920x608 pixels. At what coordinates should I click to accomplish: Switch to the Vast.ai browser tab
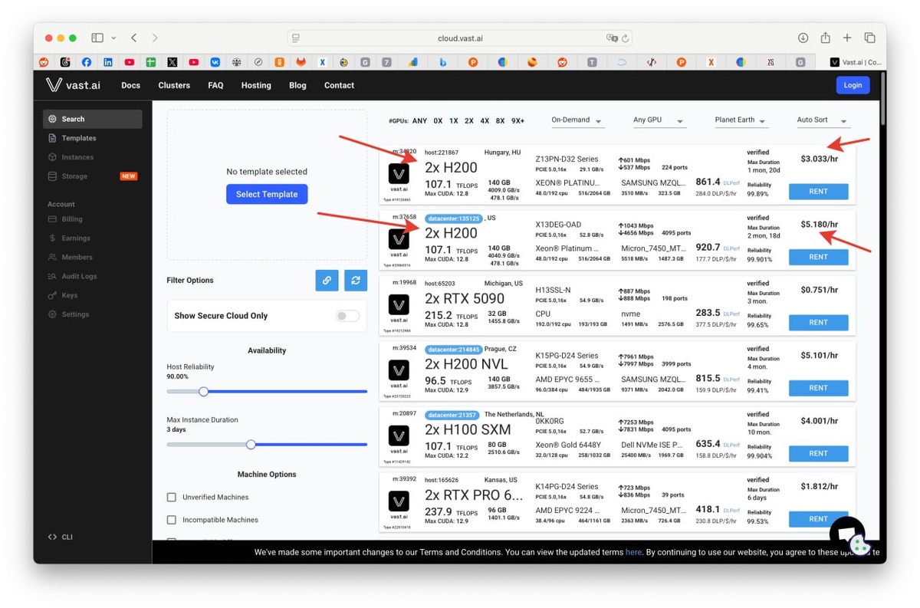(855, 62)
